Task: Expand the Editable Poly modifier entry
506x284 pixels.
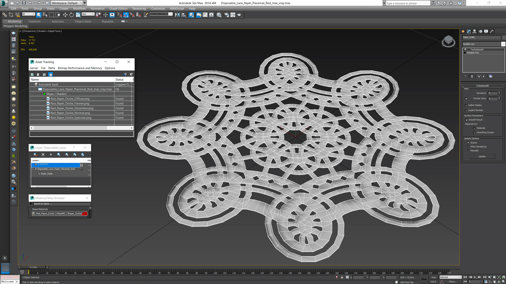Action: pyautogui.click(x=465, y=53)
